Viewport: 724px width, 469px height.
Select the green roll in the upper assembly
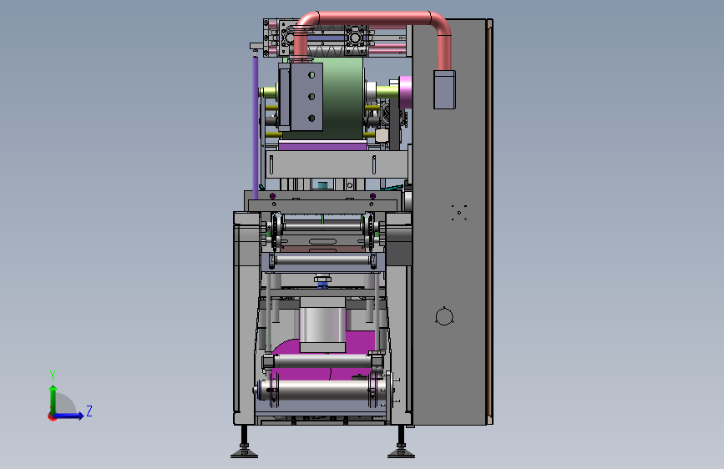[342, 98]
